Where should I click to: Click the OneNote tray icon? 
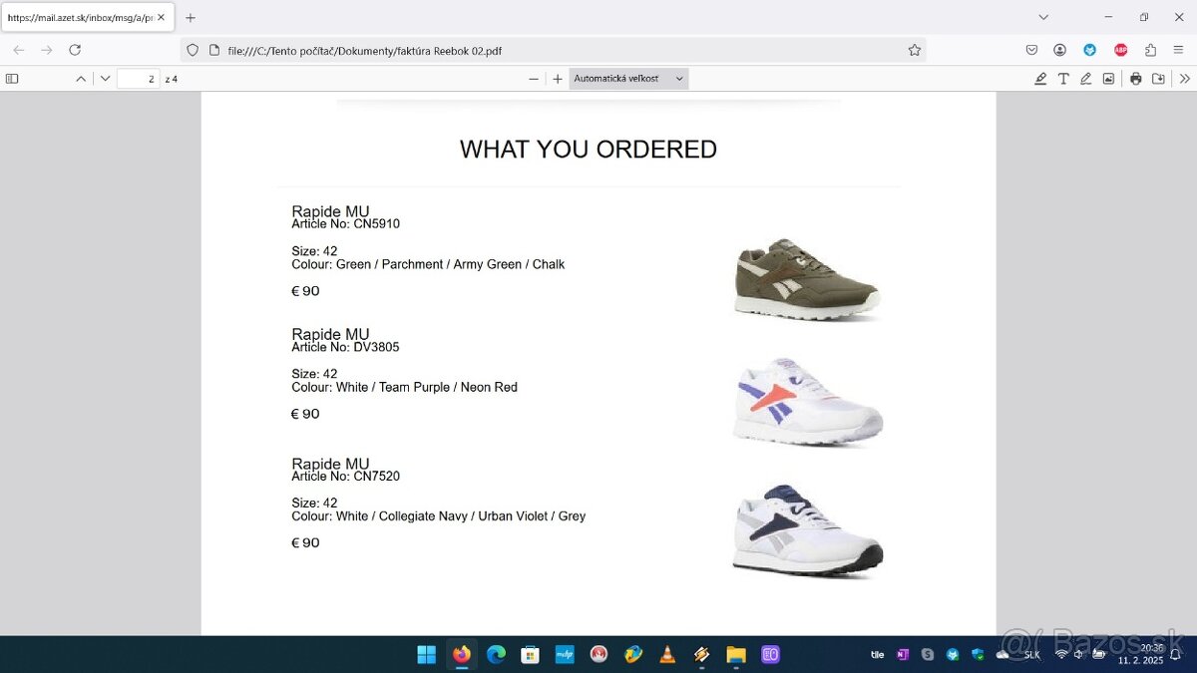click(903, 654)
